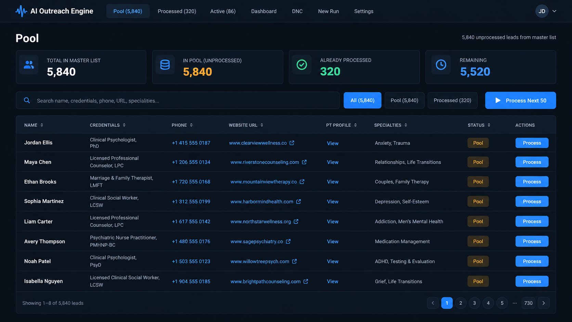The image size is (572, 322).
Task: Select the Processed (320) filter button
Action: (x=452, y=100)
